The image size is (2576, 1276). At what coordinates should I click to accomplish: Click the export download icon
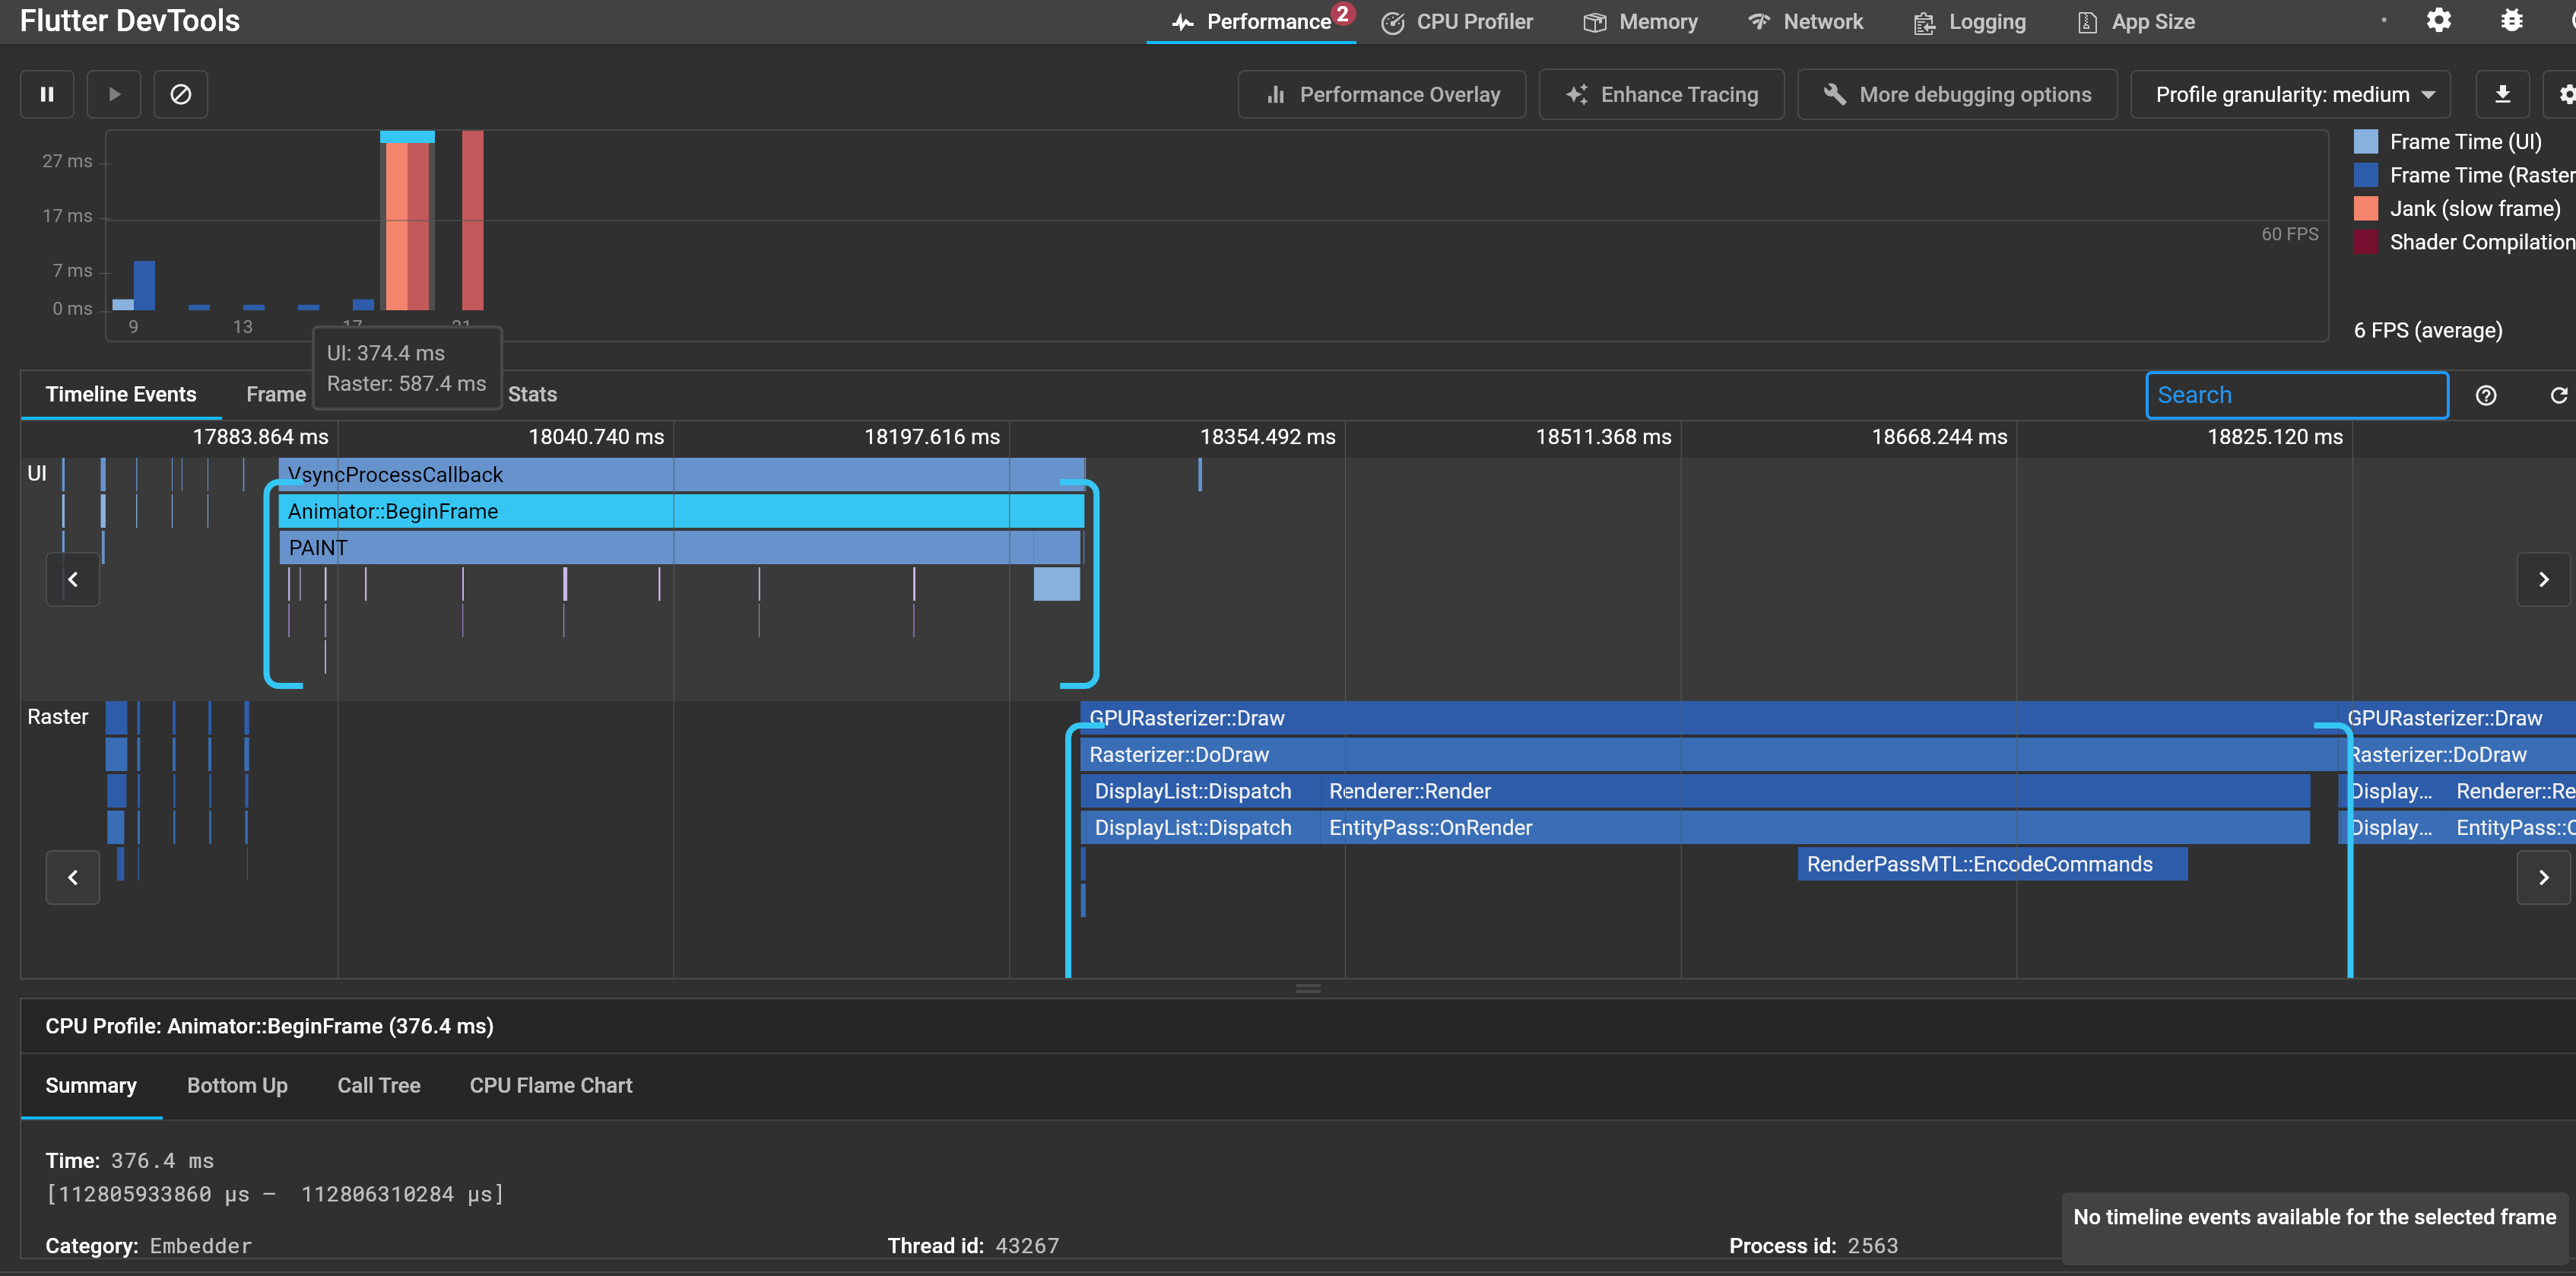tap(2502, 94)
